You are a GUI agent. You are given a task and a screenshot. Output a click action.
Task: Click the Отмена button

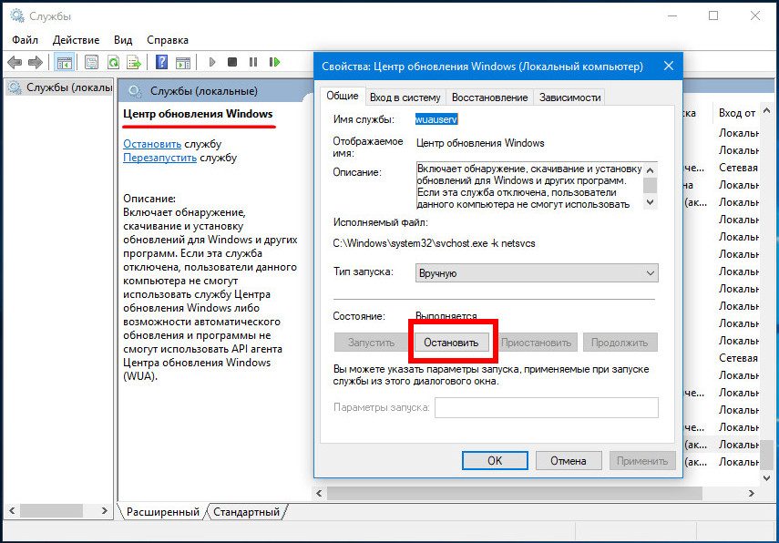569,460
